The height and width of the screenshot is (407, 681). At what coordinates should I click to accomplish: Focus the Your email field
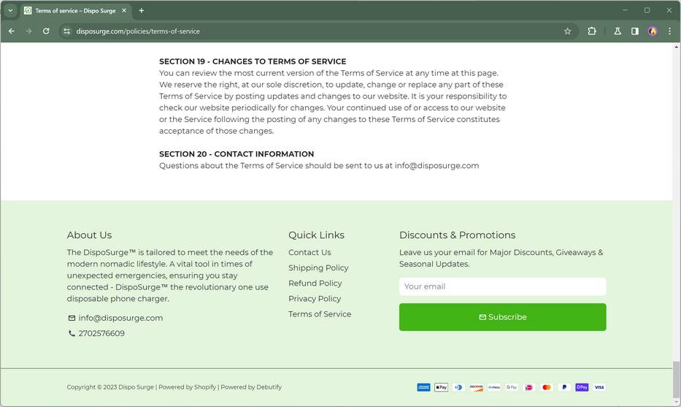[502, 286]
